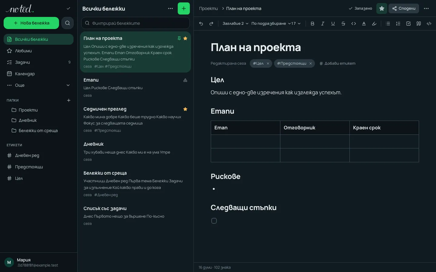Click the Проекти breadcrumb link
This screenshot has height=272, width=436.
pos(208,8)
